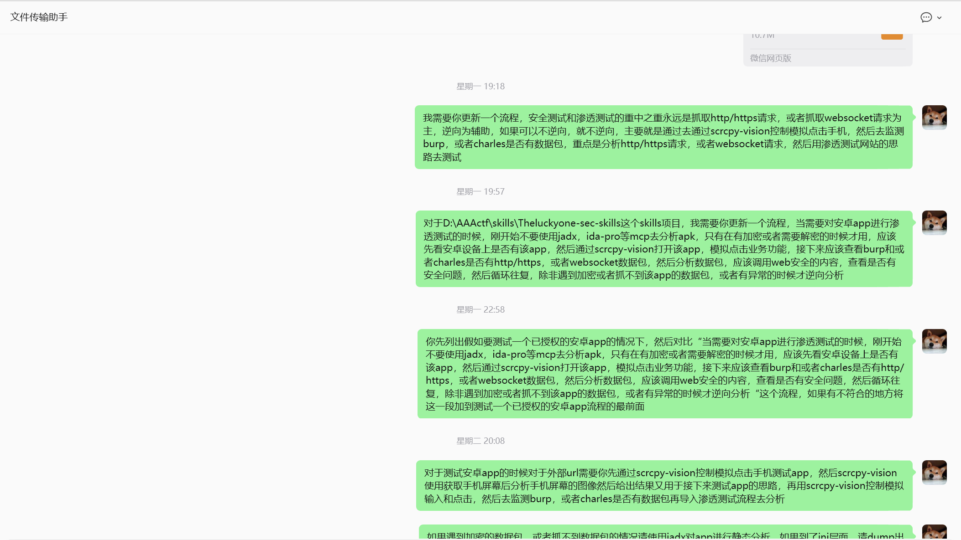Select the message starting 你先列出假如要测试
Screen dimensions: 961x540
(x=665, y=374)
